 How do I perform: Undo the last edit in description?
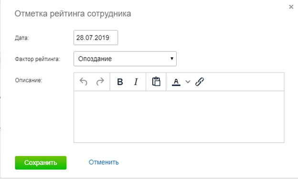(84, 81)
